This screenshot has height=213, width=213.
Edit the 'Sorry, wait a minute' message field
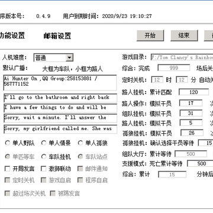[60, 118]
